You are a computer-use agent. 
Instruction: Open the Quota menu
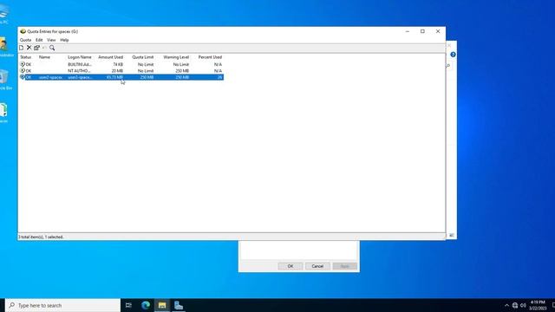coord(25,40)
